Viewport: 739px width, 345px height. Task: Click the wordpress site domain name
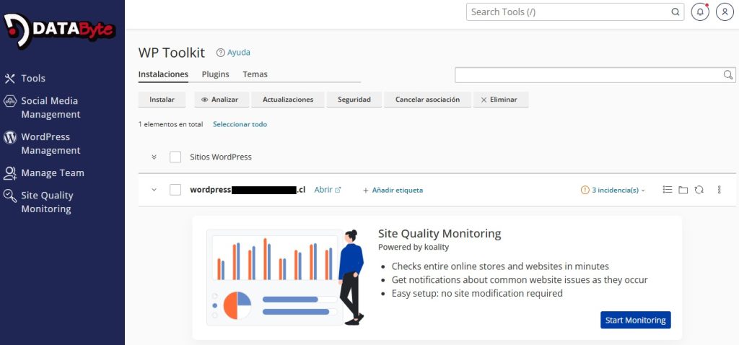pyautogui.click(x=248, y=190)
